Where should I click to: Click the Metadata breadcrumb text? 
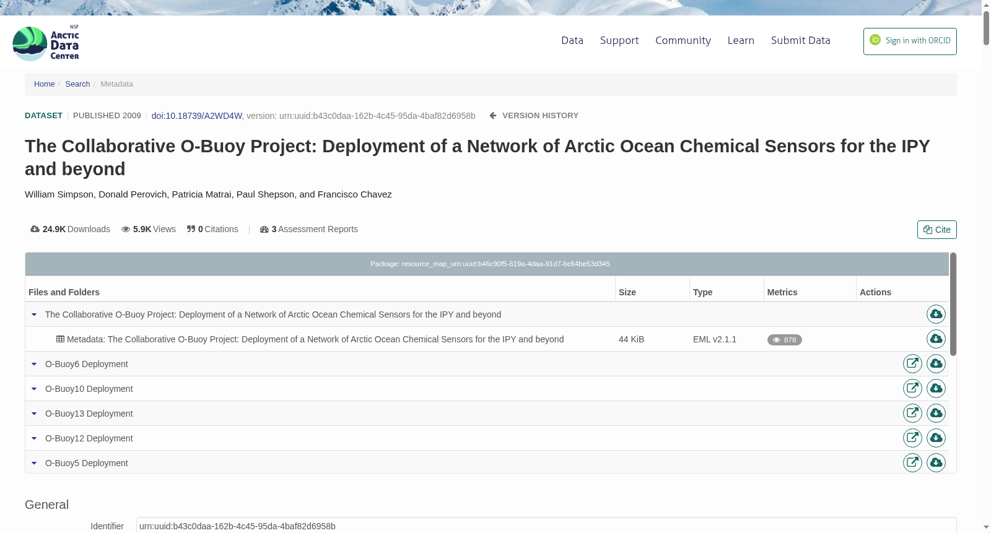pyautogui.click(x=116, y=84)
